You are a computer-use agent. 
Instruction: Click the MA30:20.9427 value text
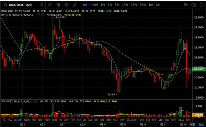(x=73, y=15)
